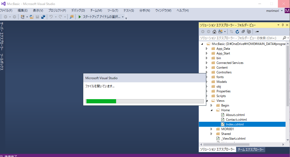This screenshot has height=157, width=290.
Task: Close the Solution Explorer panel with X
Action: tap(287, 25)
